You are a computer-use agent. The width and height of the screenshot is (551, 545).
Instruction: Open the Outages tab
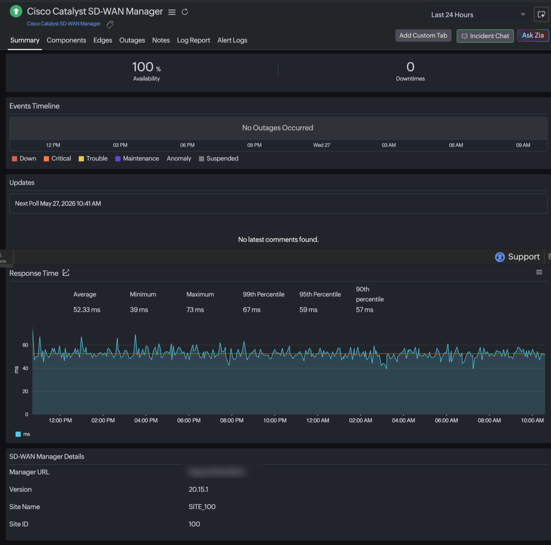tap(132, 40)
